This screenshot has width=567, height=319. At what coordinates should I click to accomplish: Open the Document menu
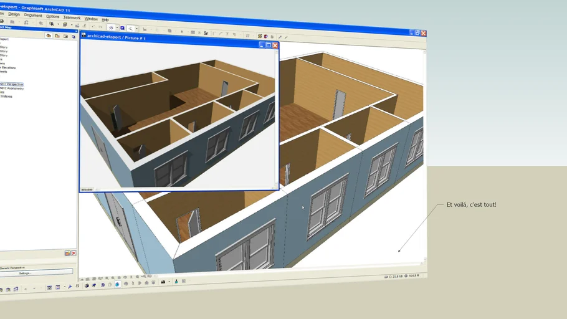[x=33, y=15]
